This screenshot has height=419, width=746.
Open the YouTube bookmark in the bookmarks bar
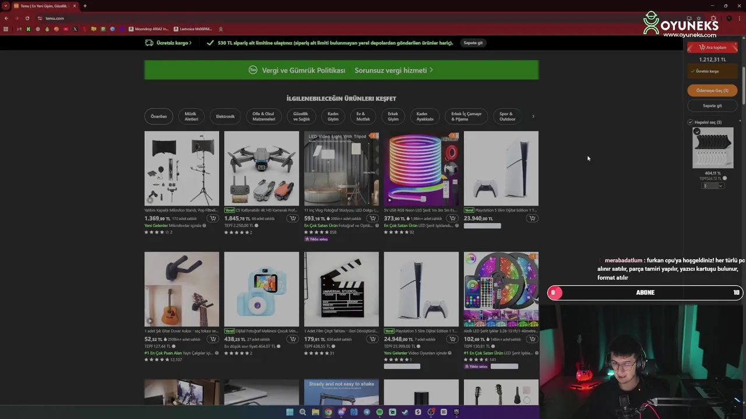tap(66, 29)
